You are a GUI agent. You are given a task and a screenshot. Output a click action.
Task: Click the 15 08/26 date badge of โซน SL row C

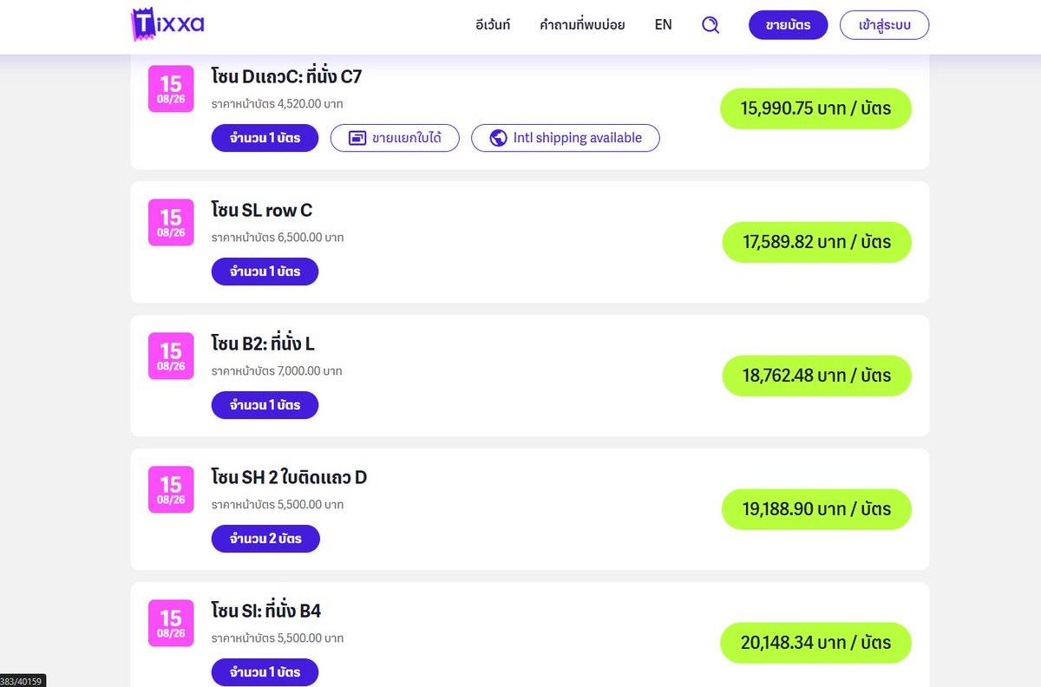[171, 222]
